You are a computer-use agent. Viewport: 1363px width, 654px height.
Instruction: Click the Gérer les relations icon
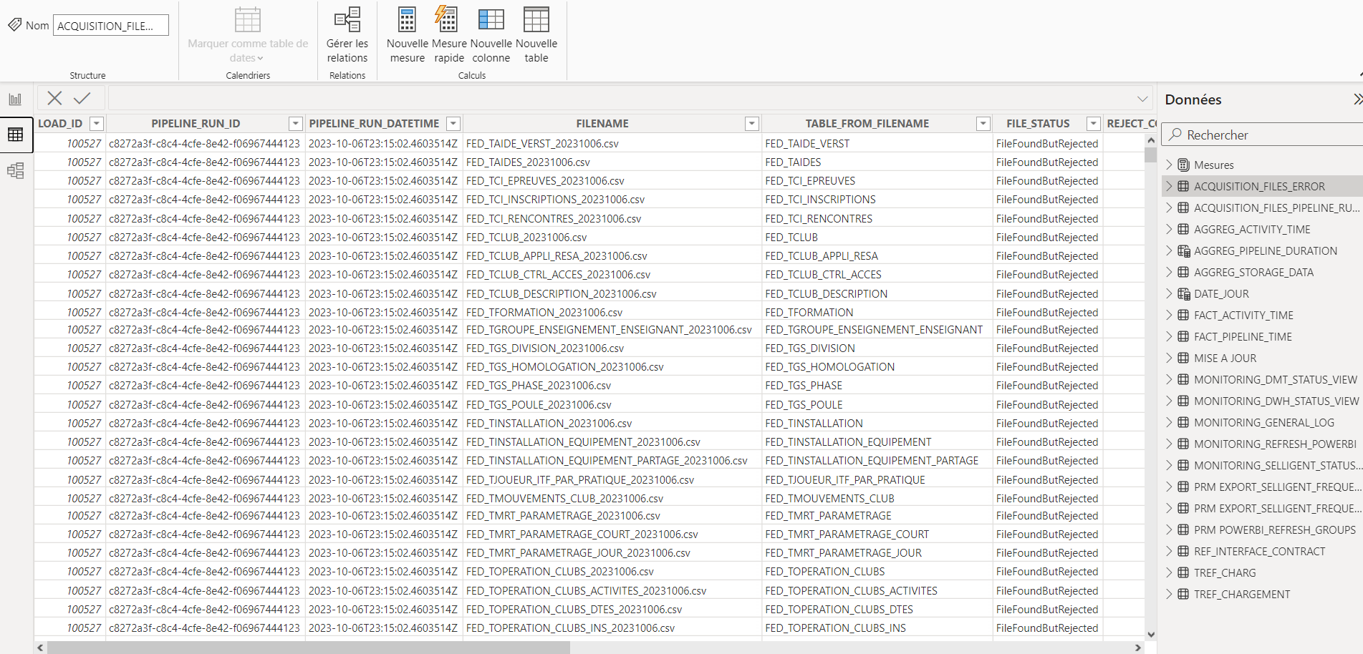tap(347, 20)
